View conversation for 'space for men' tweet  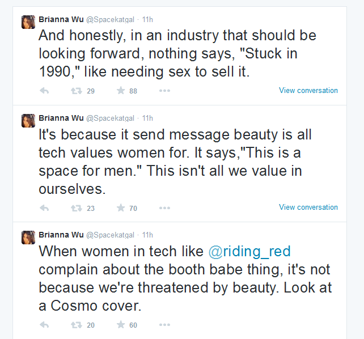[x=308, y=207]
